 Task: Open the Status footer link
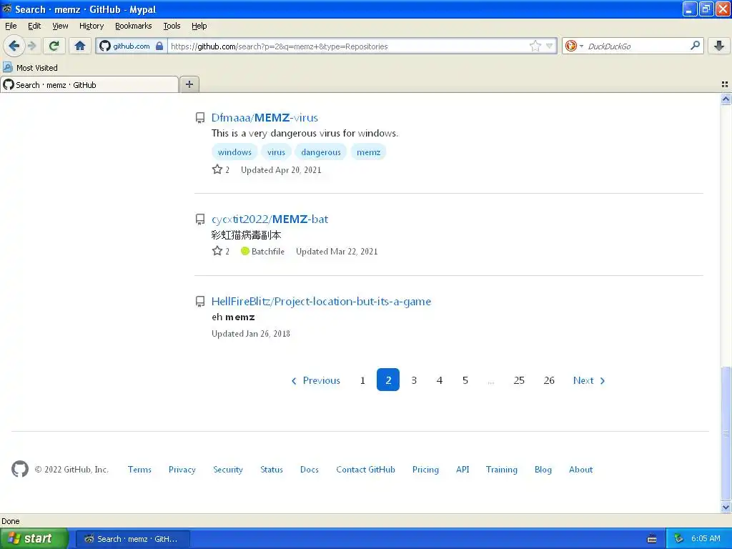pyautogui.click(x=271, y=470)
